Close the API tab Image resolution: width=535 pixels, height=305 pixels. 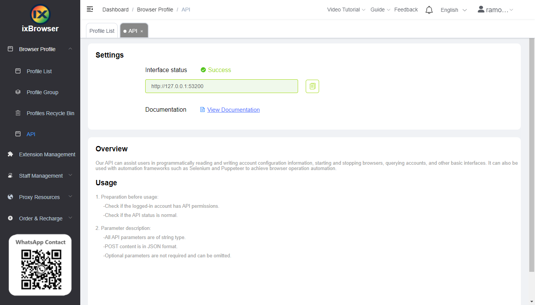click(142, 31)
